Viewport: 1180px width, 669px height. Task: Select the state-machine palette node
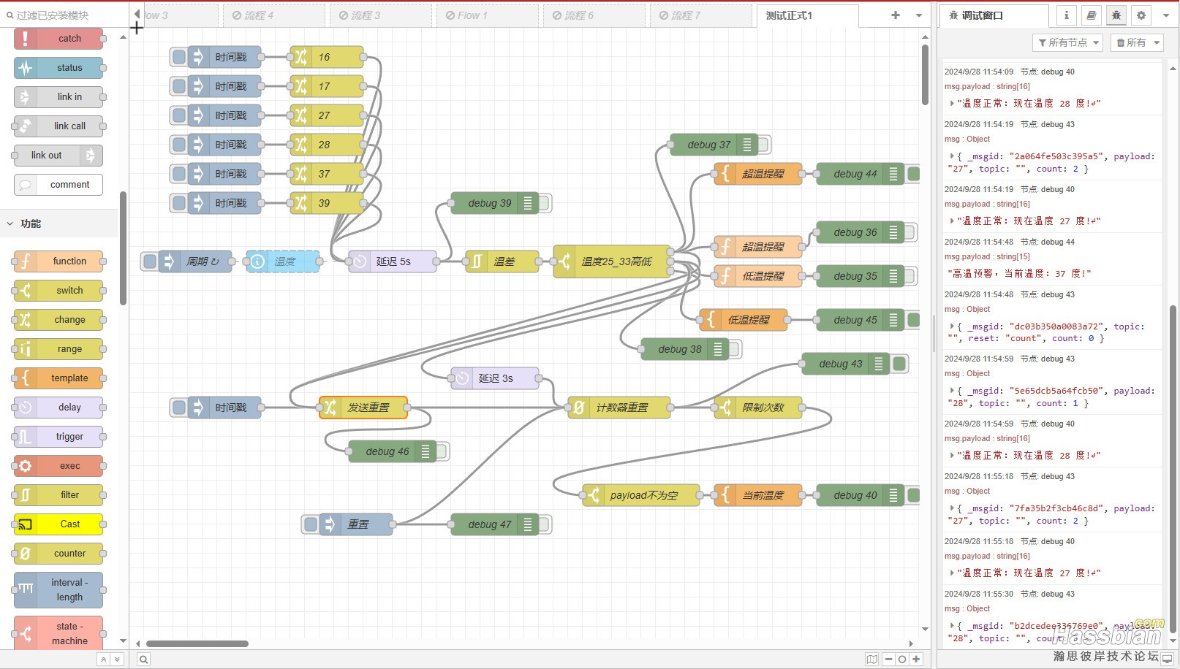(x=58, y=633)
